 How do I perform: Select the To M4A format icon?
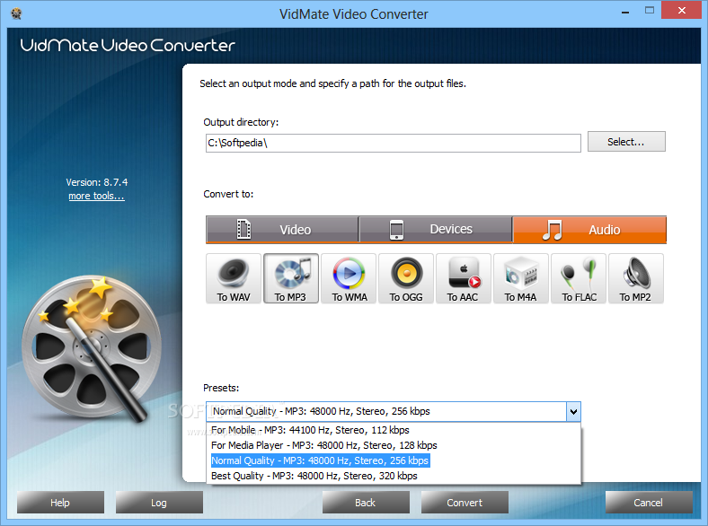click(x=521, y=278)
